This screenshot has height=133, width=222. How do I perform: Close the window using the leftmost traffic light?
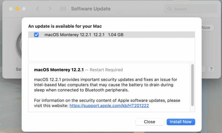[11, 9]
